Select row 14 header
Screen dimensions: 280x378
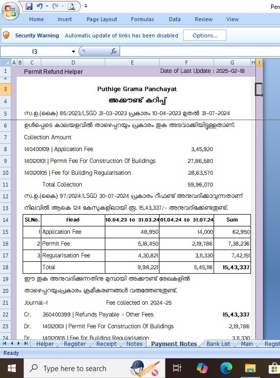(x=5, y=220)
